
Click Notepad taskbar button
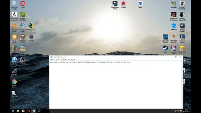click(34, 111)
